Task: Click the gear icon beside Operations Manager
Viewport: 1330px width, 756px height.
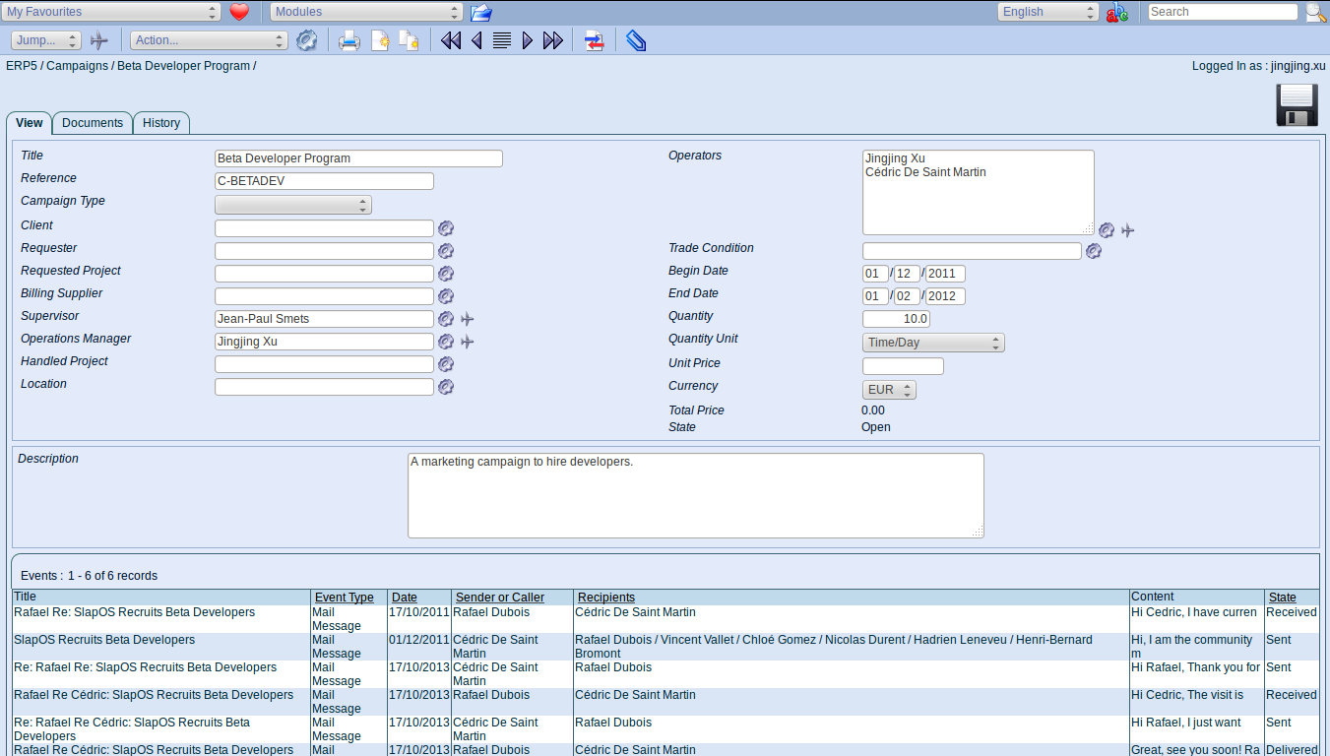Action: pyautogui.click(x=446, y=342)
